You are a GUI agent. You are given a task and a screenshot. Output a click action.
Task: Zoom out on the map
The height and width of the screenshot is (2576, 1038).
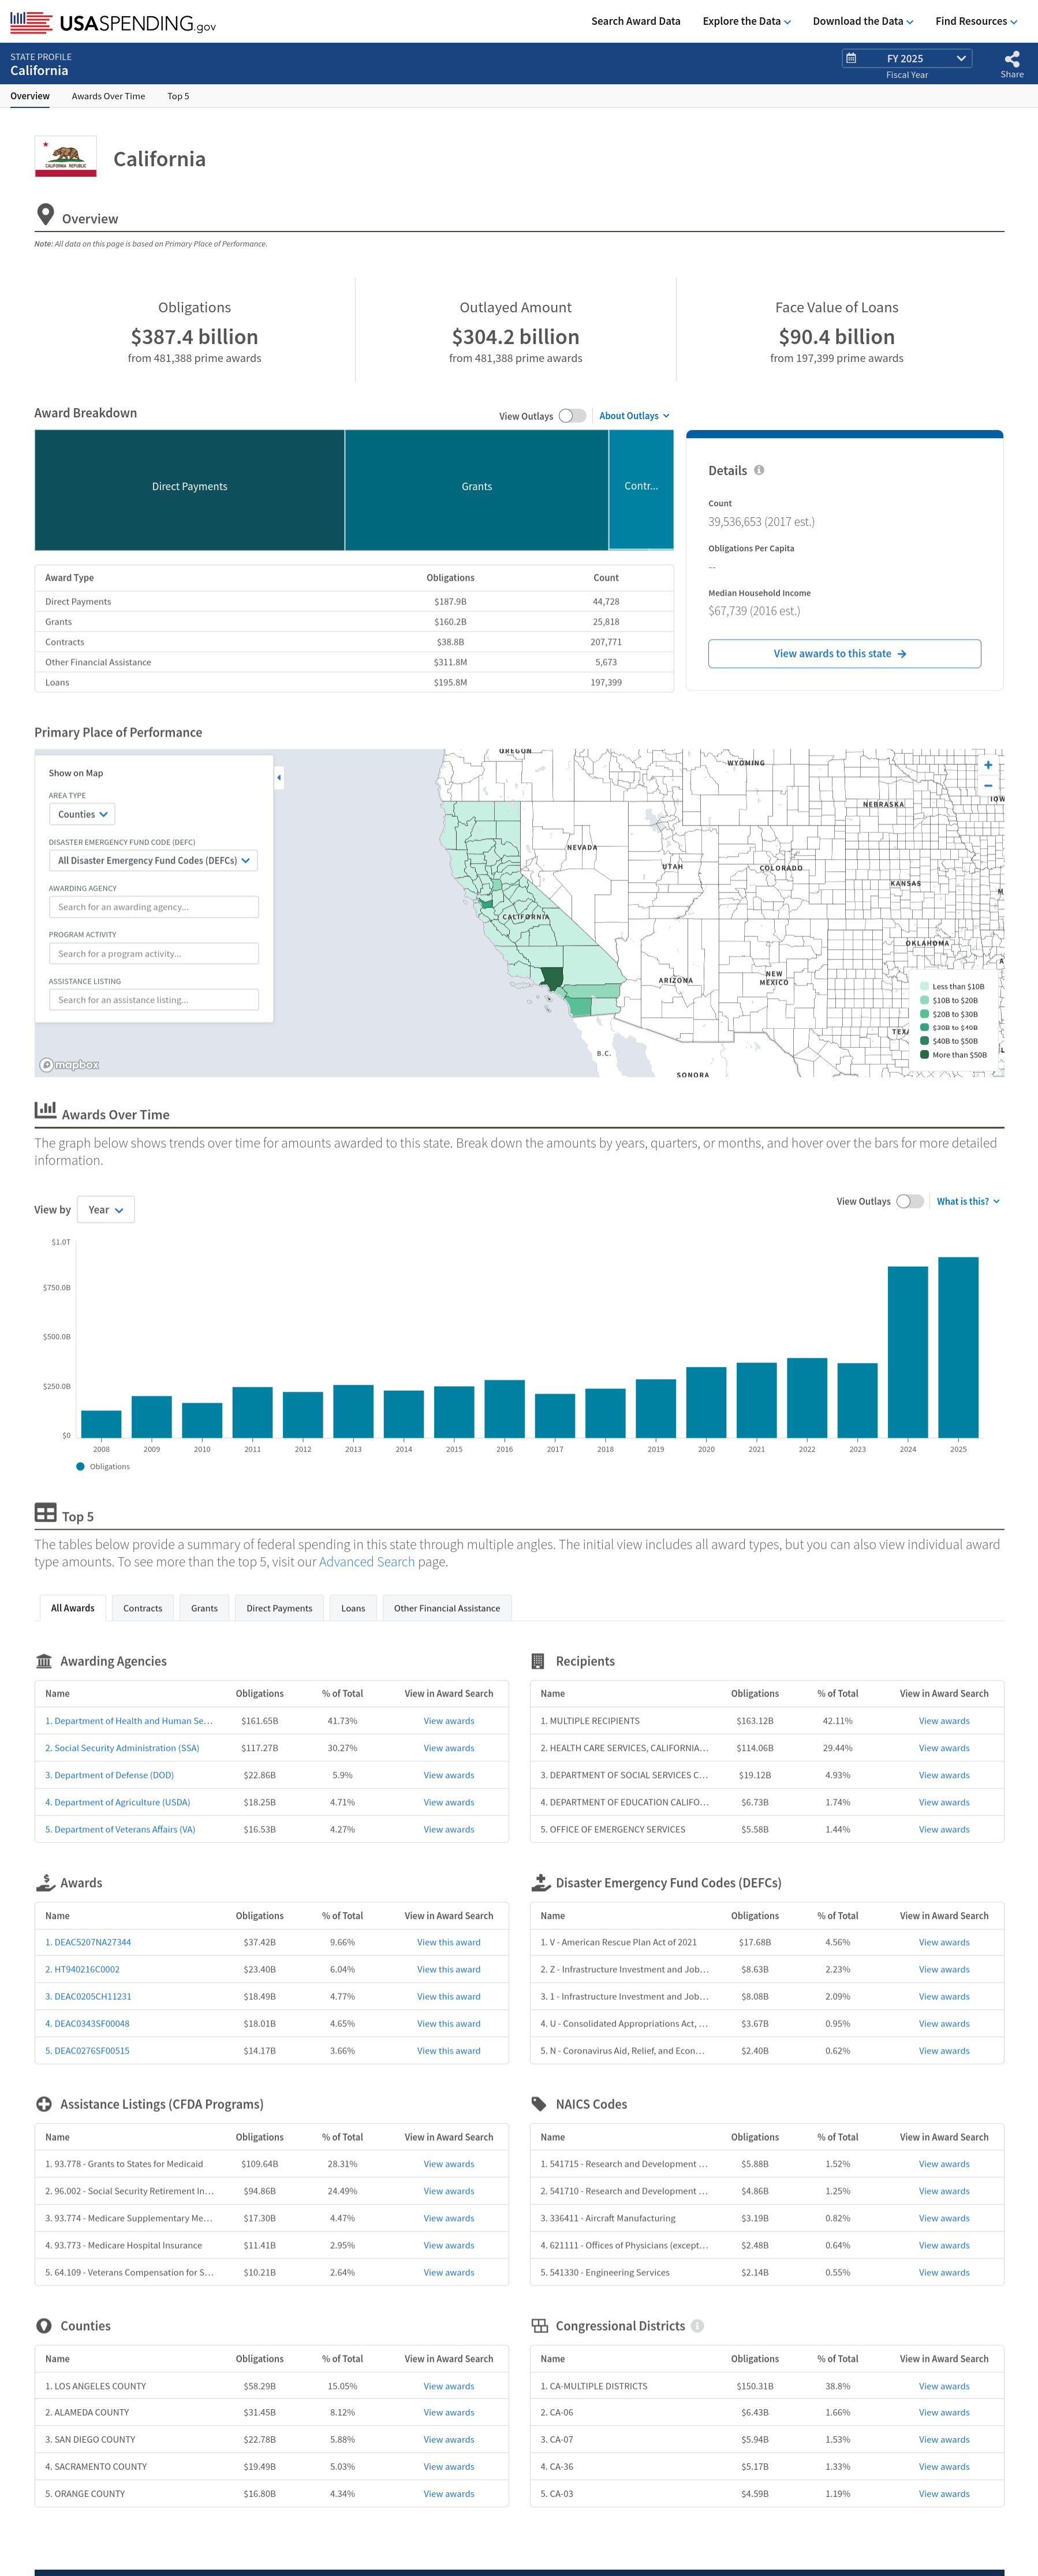tap(988, 786)
